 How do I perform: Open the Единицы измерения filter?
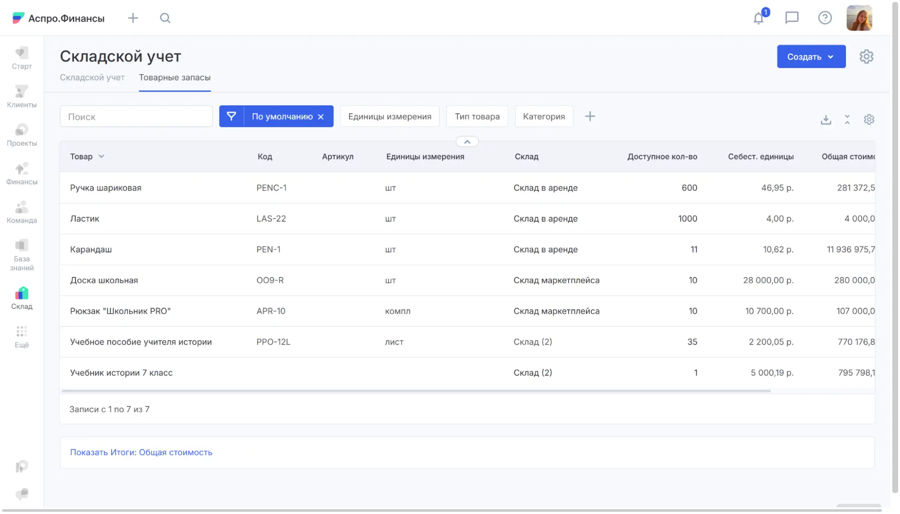pos(389,116)
